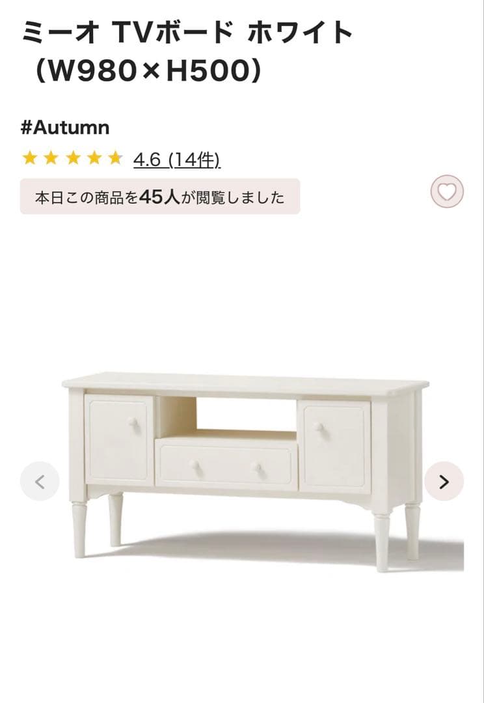Enlarge the white TV board product photo
The width and height of the screenshot is (484, 703).
click(246, 471)
